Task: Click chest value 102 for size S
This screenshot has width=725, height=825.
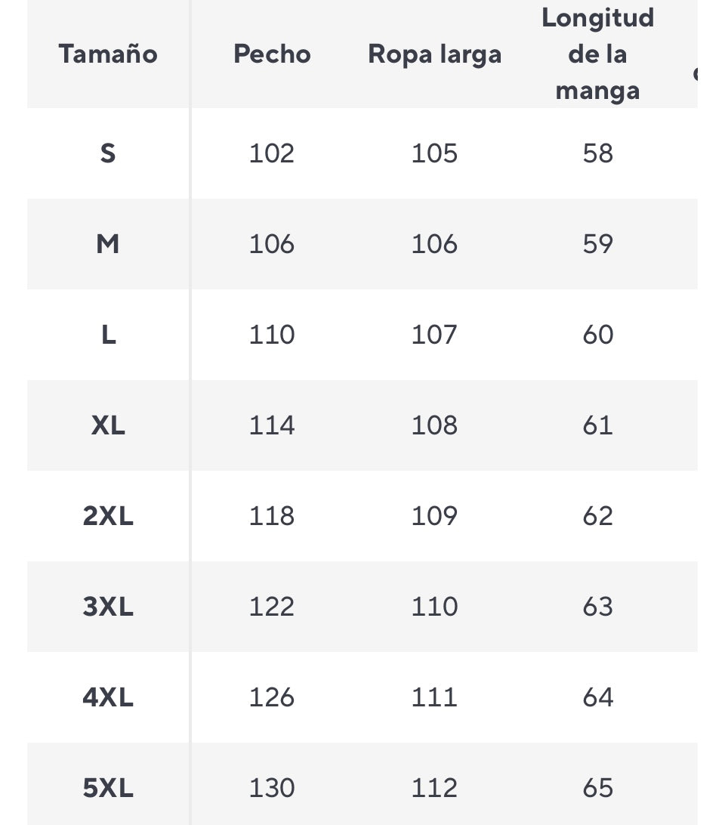Action: pos(271,153)
